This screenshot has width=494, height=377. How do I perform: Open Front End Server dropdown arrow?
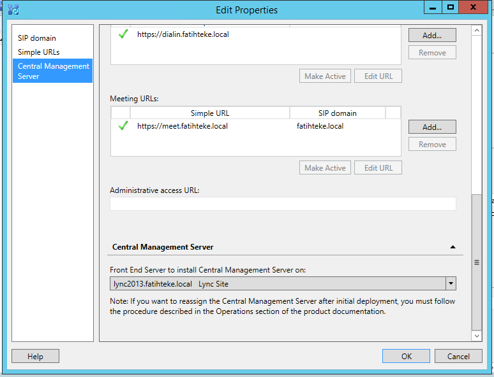[451, 283]
